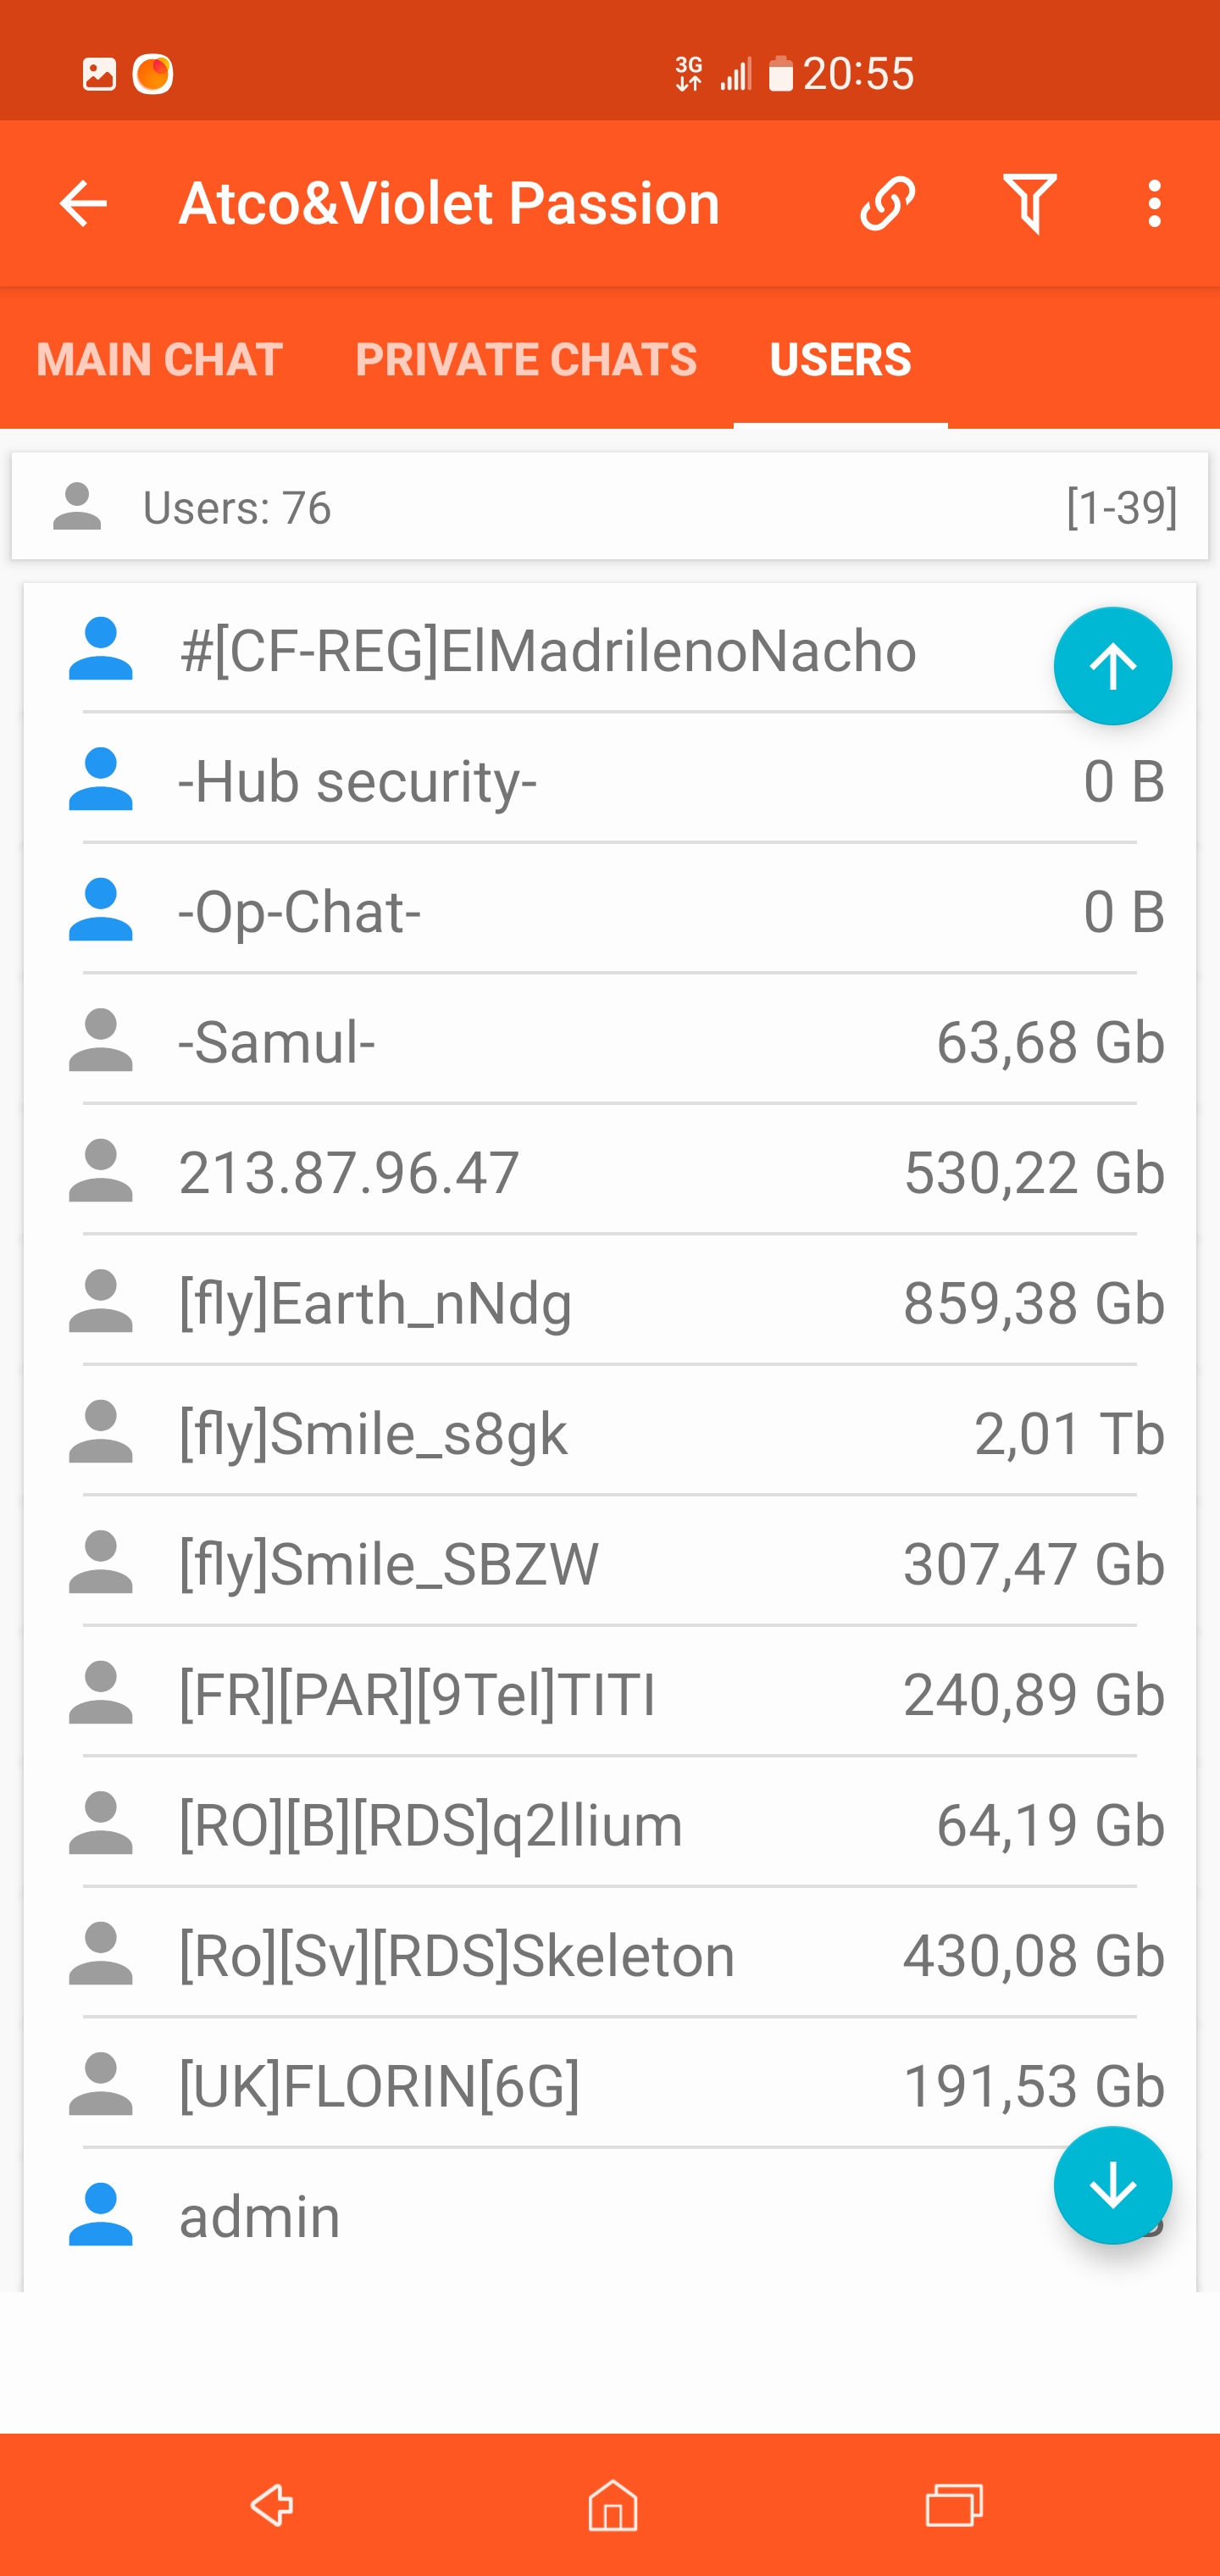Screen dimensions: 1220x2576
Task: Tap the Android home navigation button
Action: pyautogui.click(x=612, y=2506)
